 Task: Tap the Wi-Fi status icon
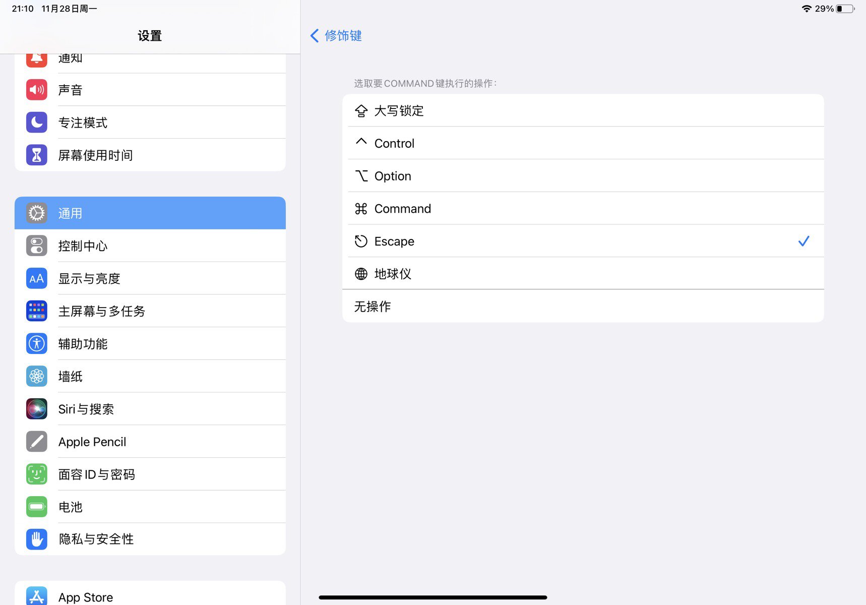click(x=807, y=9)
